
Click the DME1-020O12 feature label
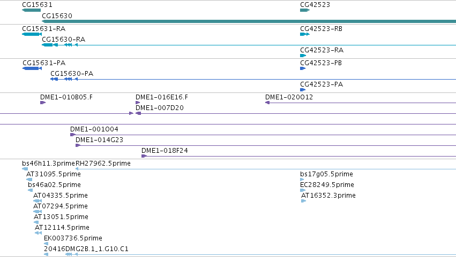(x=289, y=97)
